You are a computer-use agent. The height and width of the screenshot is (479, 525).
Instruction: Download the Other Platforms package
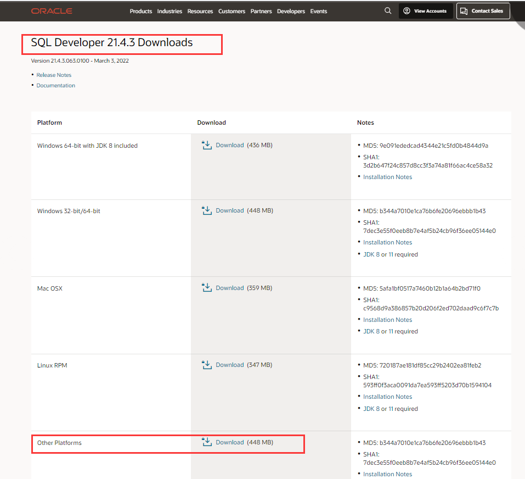click(x=230, y=442)
